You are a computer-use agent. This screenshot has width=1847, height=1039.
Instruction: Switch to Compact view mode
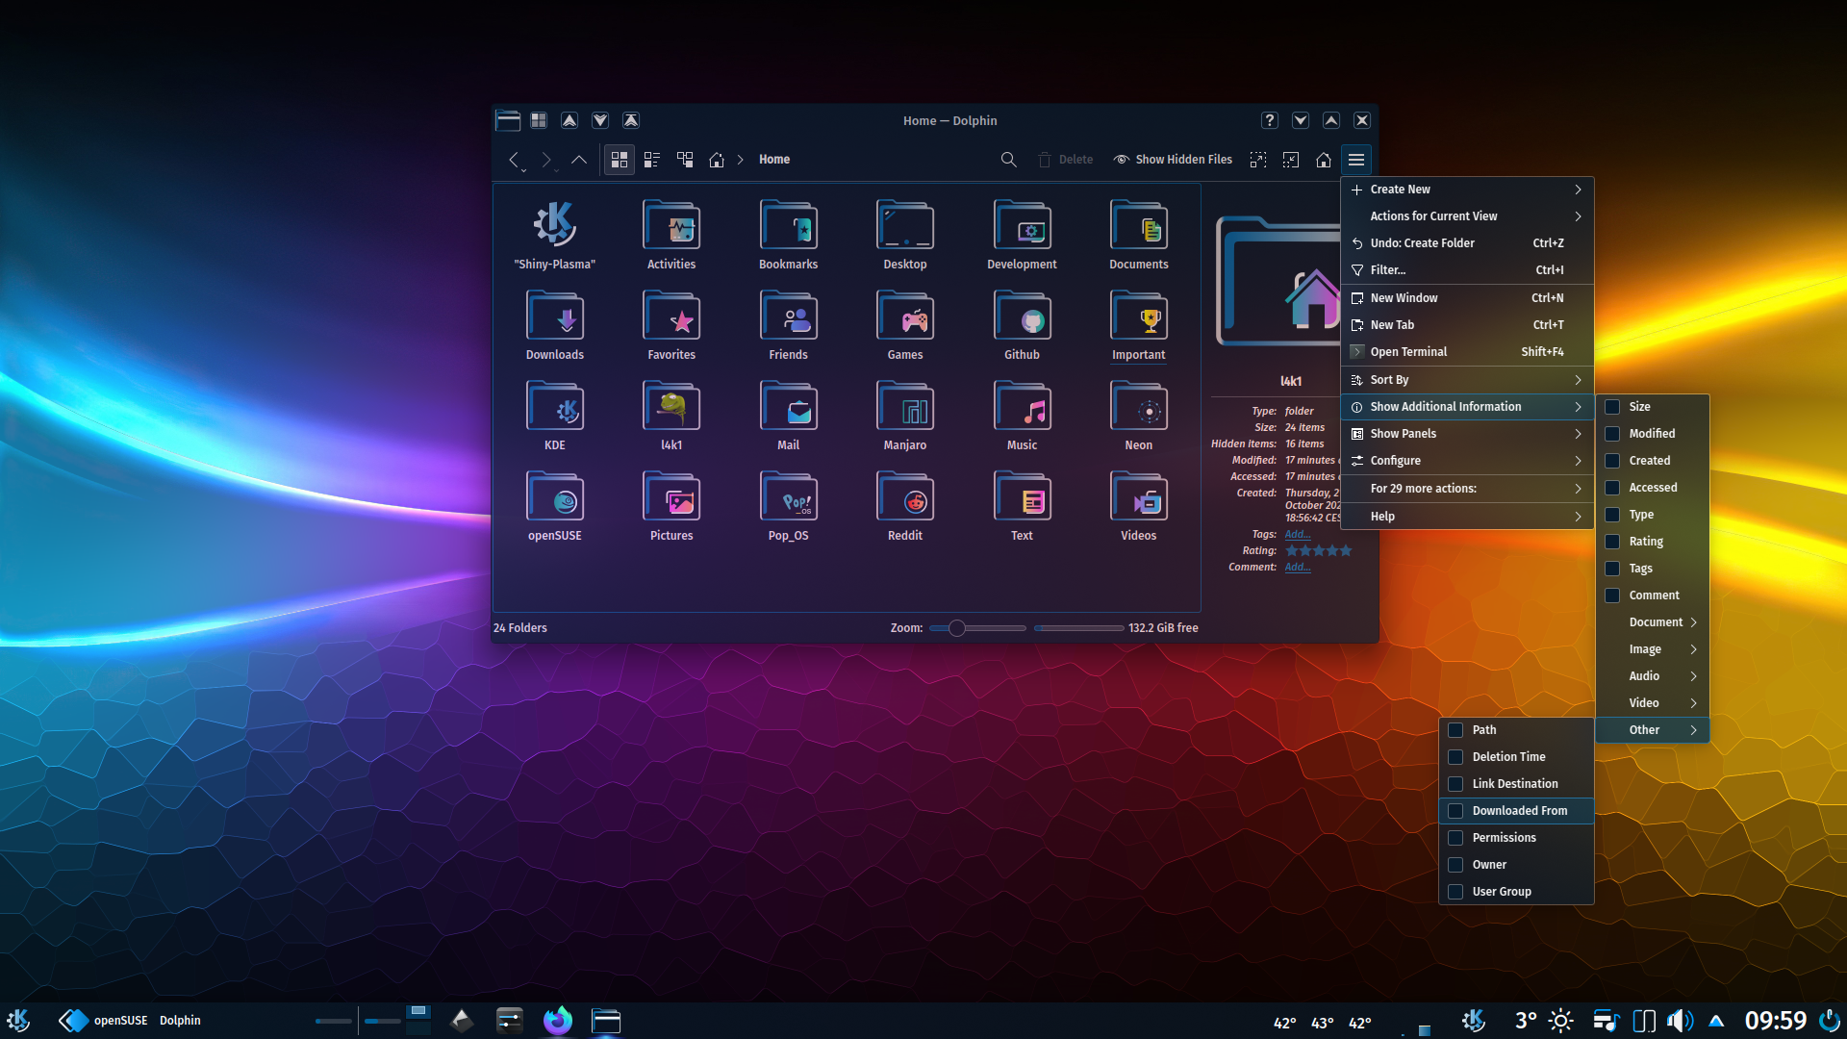pos(652,160)
